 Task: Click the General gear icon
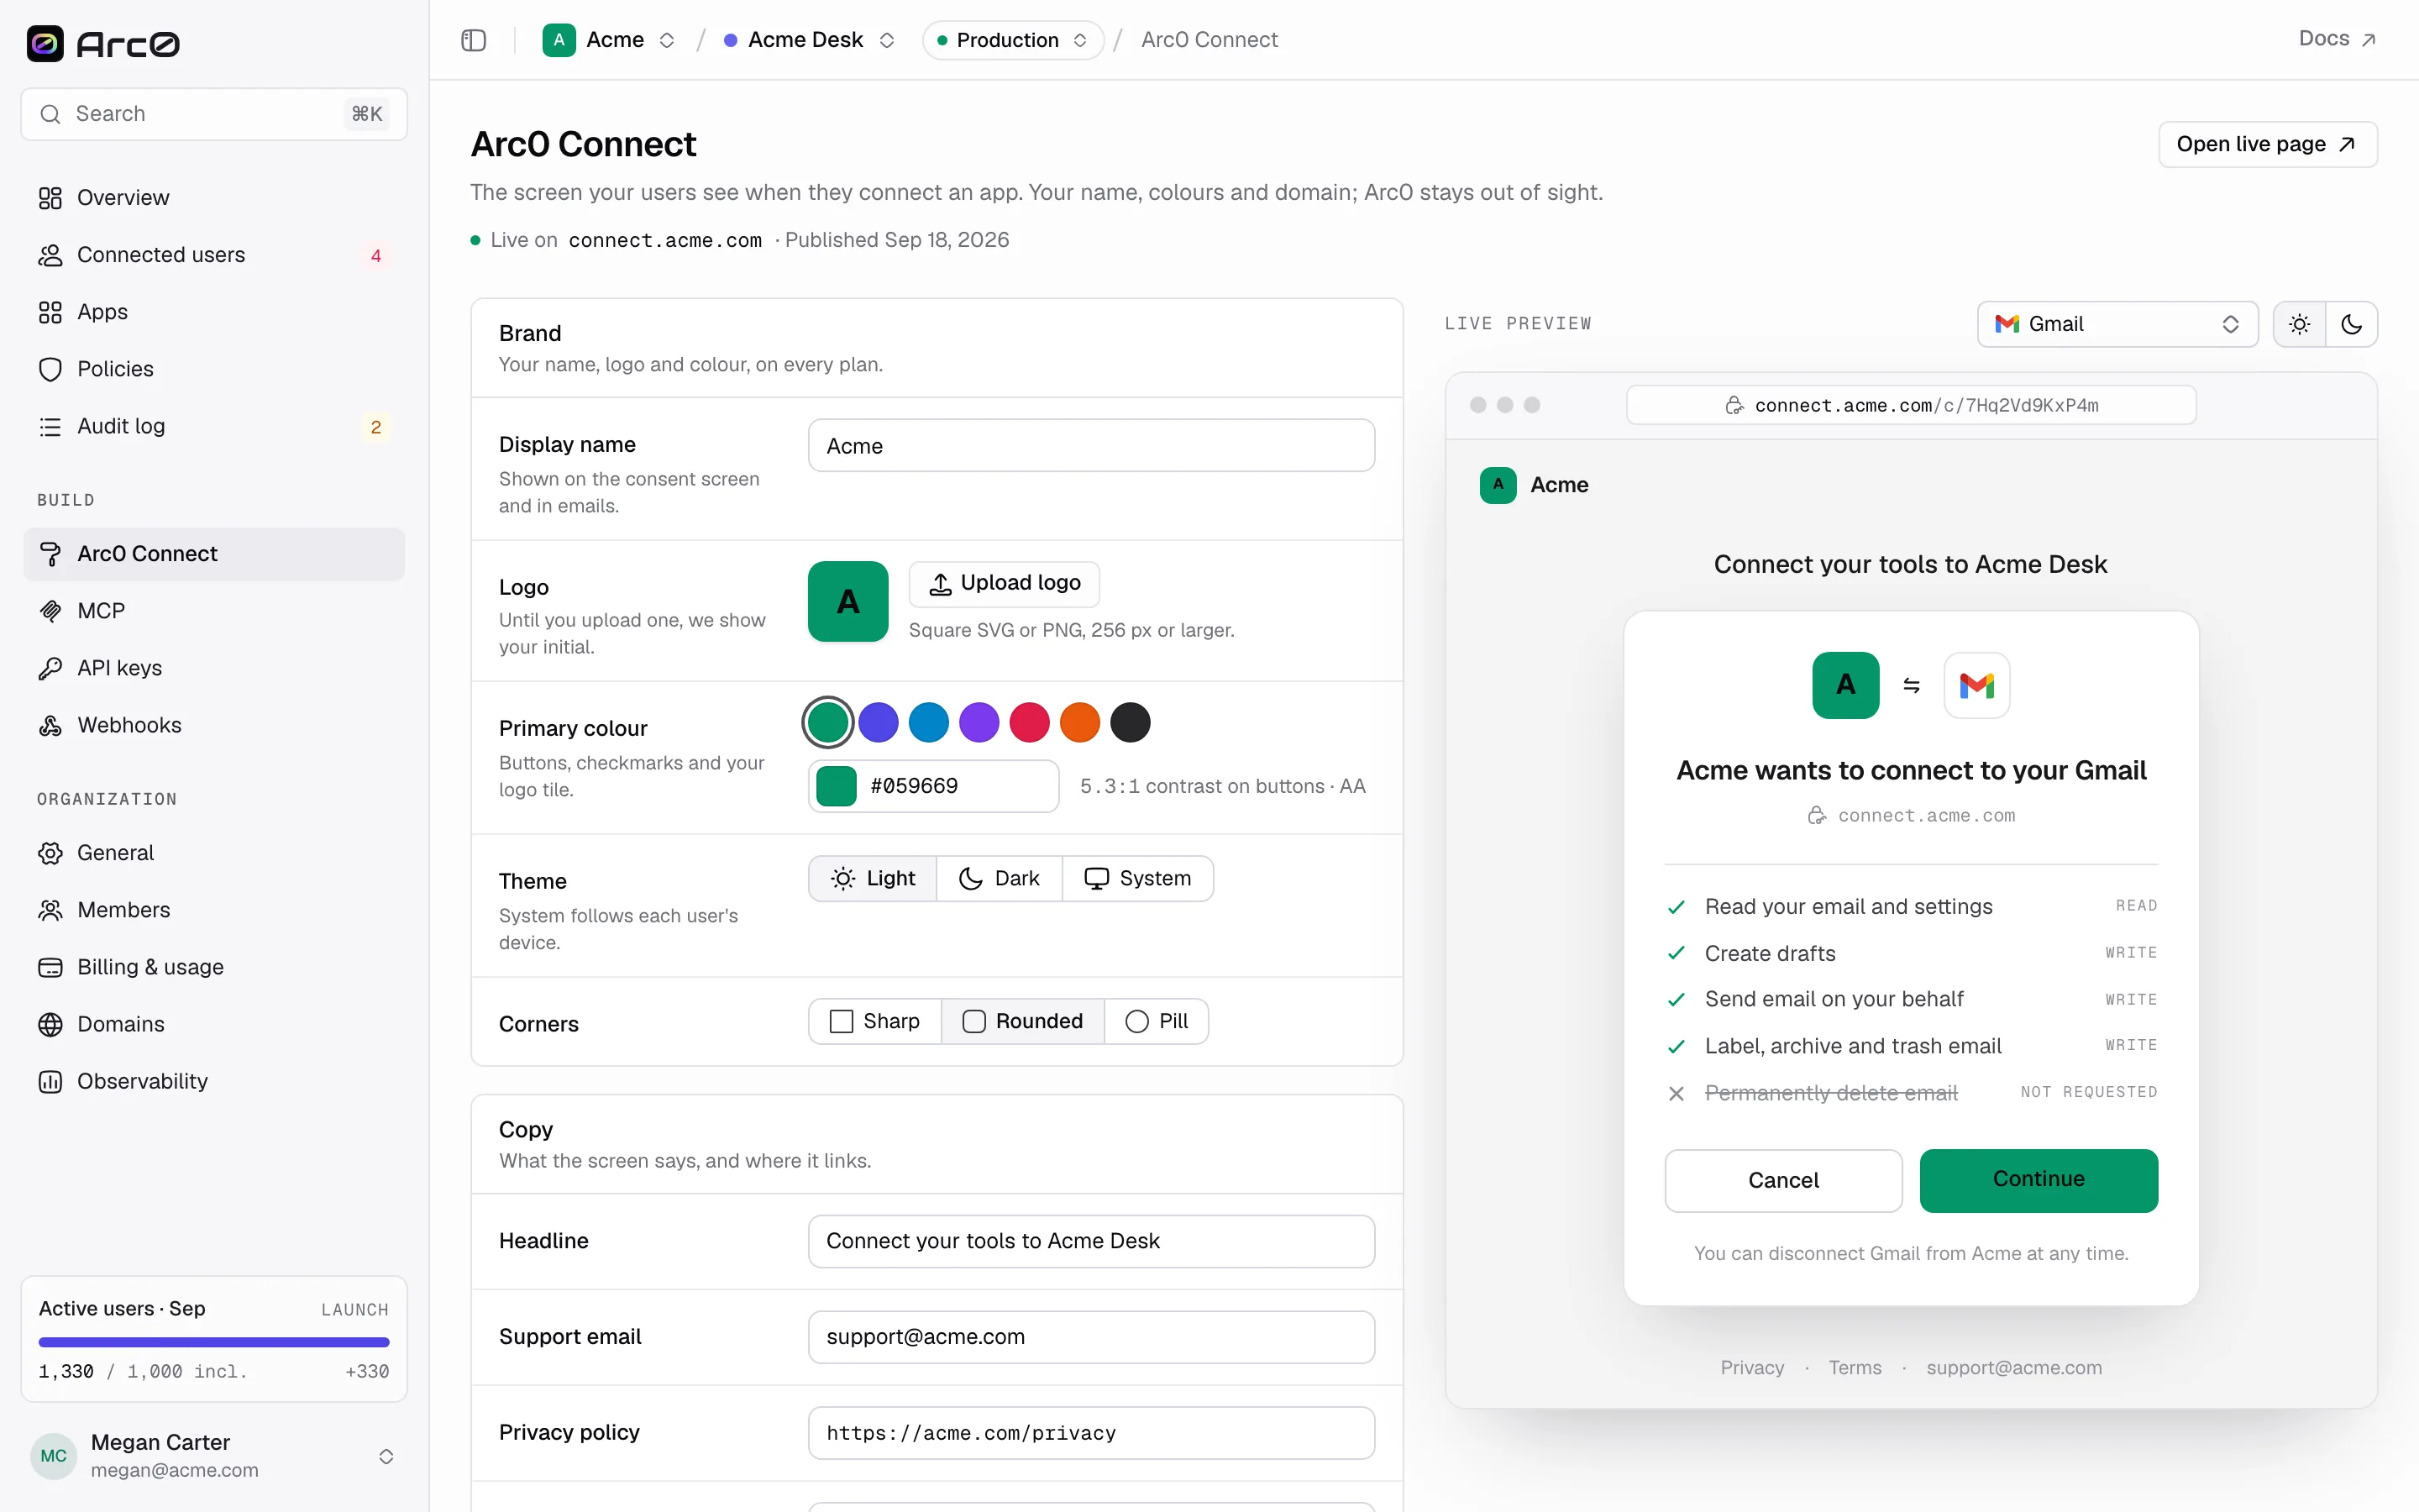click(x=50, y=853)
